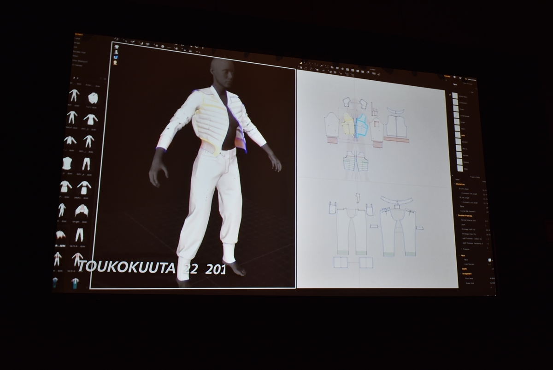Open the white fabric color swatch in Property Editor
The width and height of the screenshot is (553, 370).
pyautogui.click(x=489, y=260)
